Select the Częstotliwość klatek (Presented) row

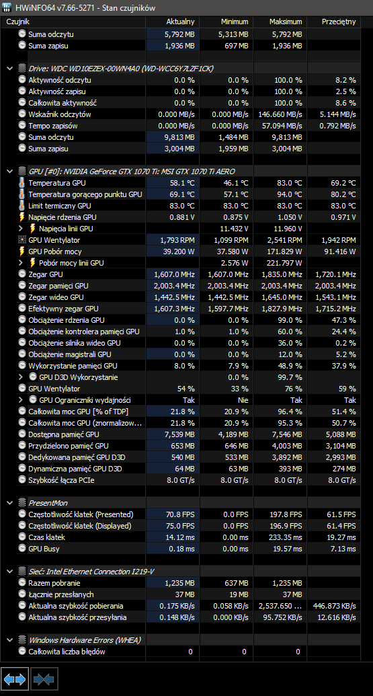(x=186, y=514)
